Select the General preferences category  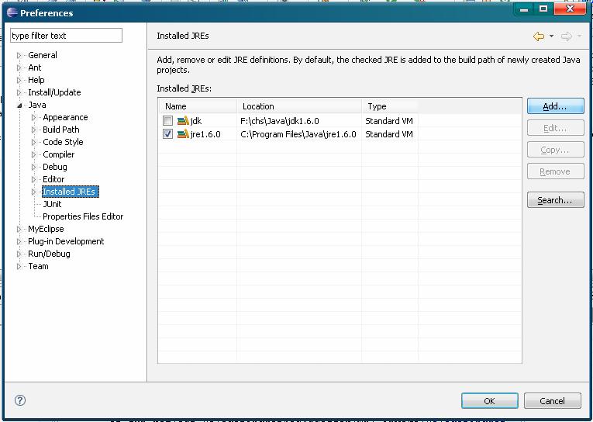click(x=43, y=55)
